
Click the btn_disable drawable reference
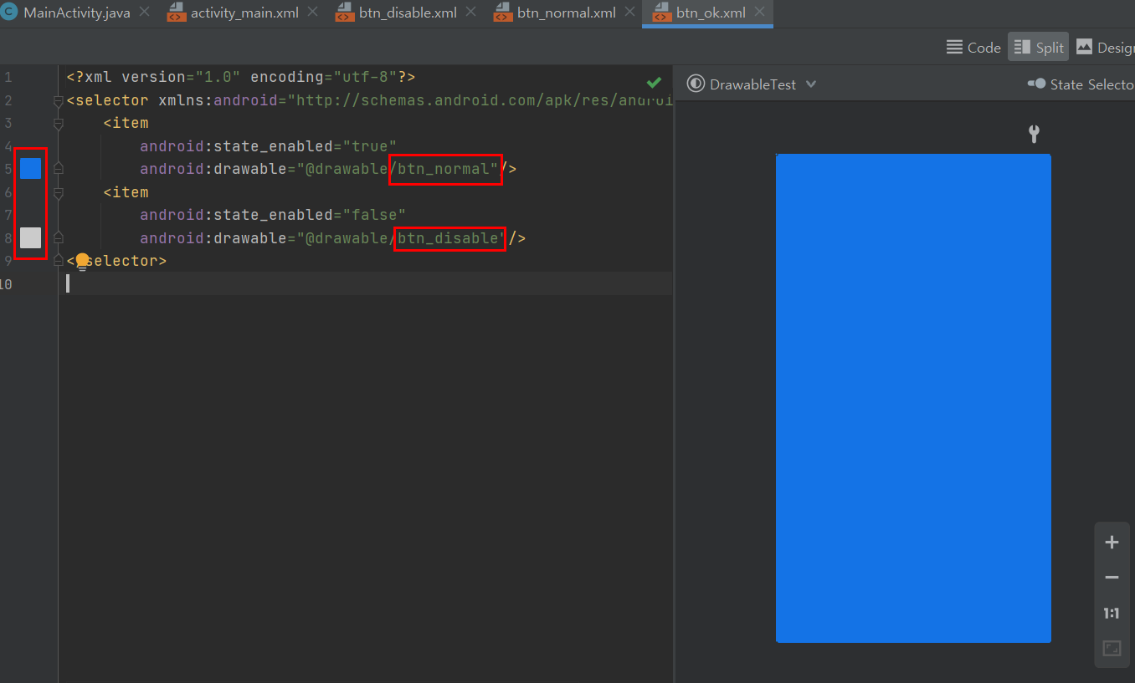coord(448,238)
